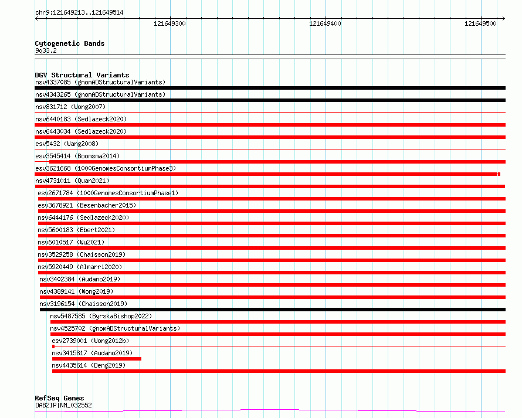The image size is (522, 418).
Task: Click the chr9:121649213..121649514 coordinates
Action: [79, 12]
